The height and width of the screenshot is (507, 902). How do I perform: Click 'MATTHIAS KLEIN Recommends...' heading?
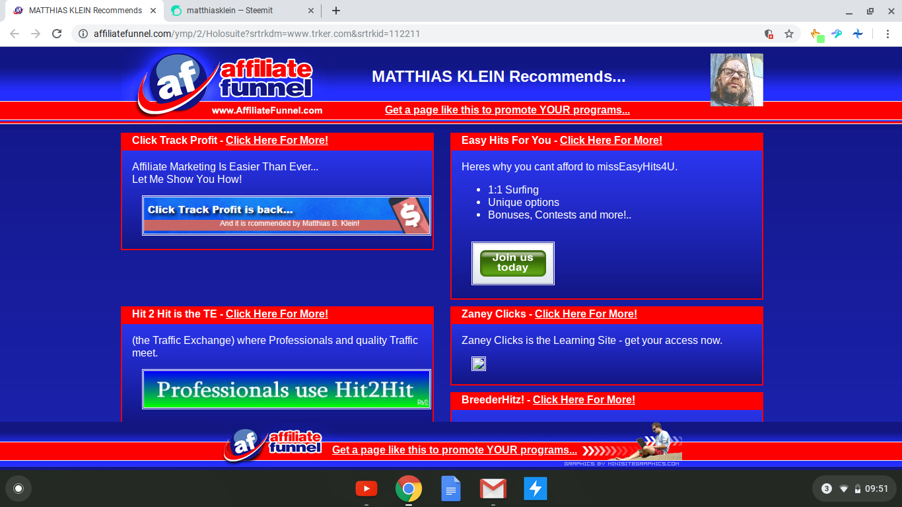(x=499, y=77)
